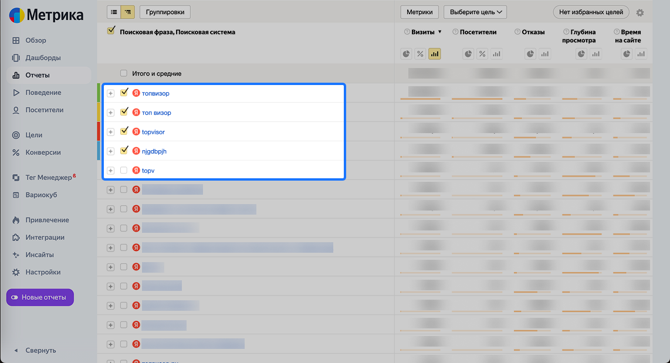Select percent icon under Визиты

point(420,54)
